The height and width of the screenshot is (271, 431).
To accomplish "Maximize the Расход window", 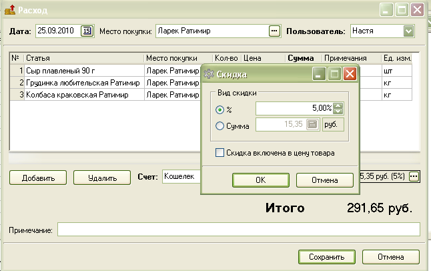I will tap(402, 10).
